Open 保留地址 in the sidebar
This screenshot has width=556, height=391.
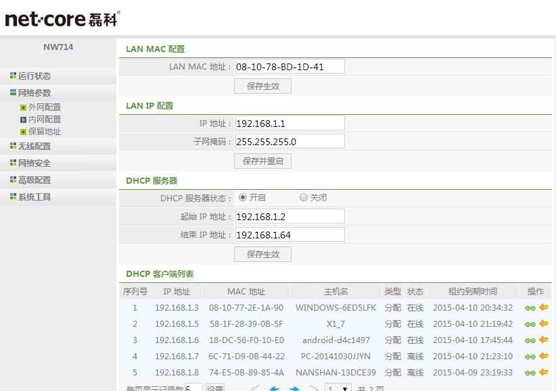[44, 132]
